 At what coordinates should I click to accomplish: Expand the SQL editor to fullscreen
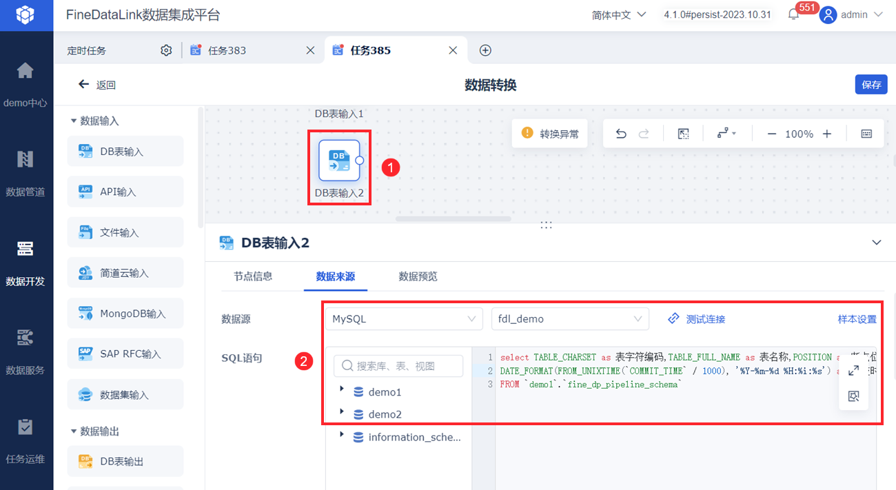(x=853, y=371)
